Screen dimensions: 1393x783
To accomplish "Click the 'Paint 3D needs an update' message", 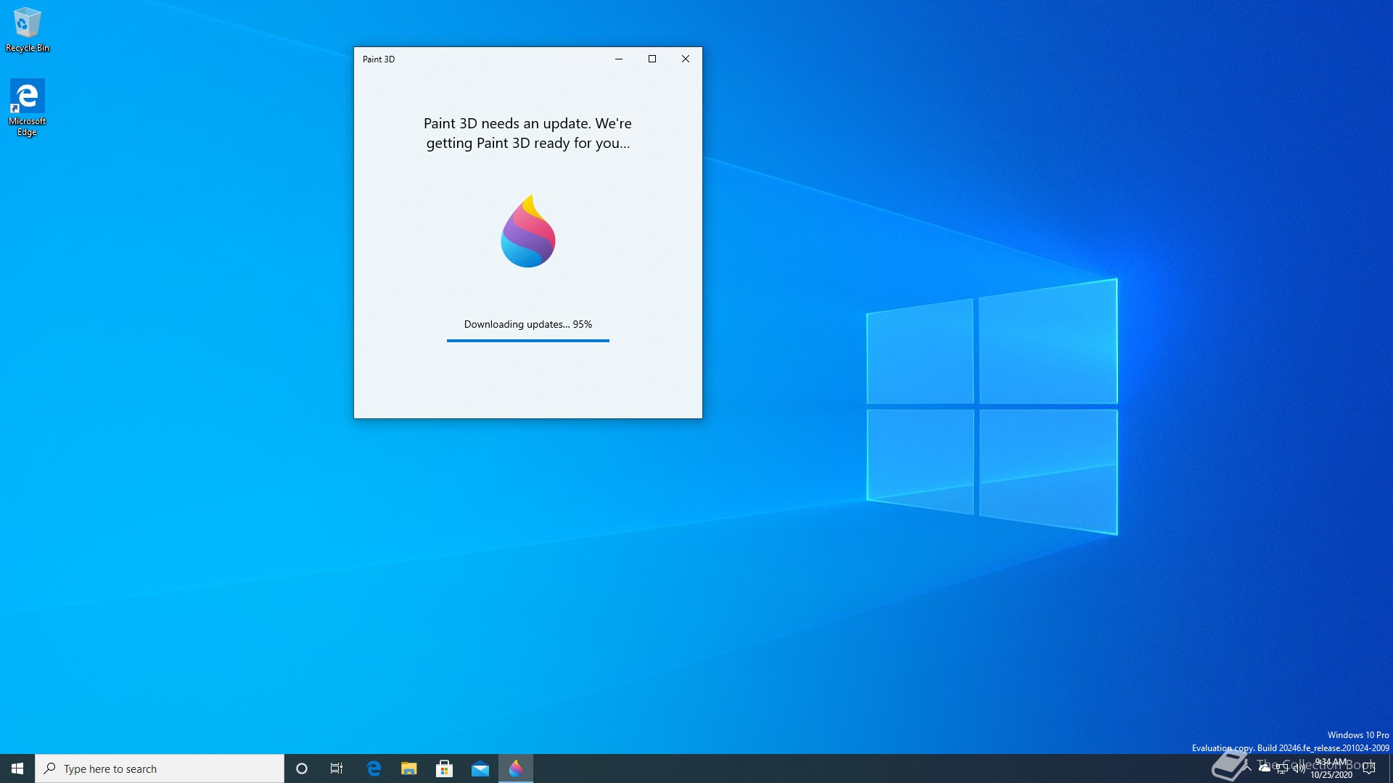I will click(x=528, y=133).
